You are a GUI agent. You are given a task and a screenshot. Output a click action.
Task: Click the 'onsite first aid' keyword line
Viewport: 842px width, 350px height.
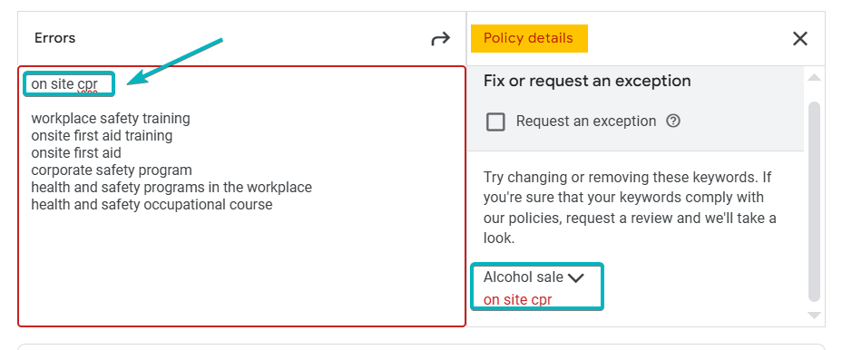tap(75, 153)
